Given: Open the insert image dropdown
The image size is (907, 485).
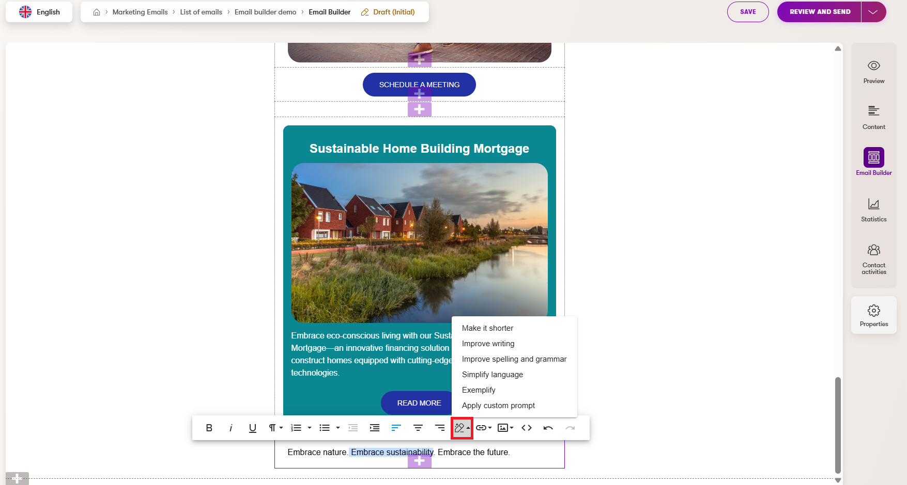Looking at the screenshot, I should click(505, 428).
